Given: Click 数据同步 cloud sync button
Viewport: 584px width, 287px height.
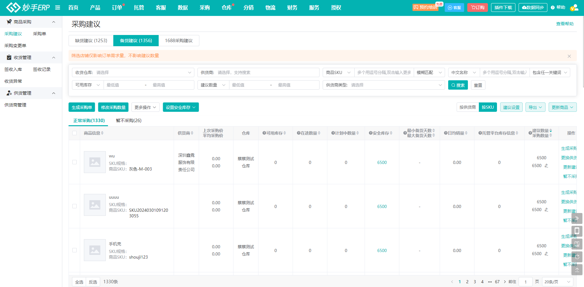Looking at the screenshot, I should tap(533, 7).
